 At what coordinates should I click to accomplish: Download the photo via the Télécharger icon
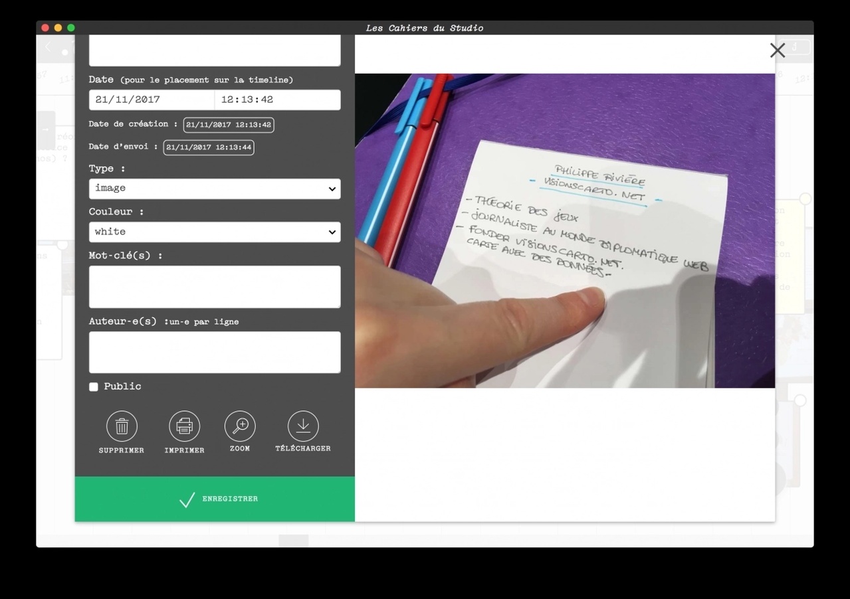[x=303, y=426]
